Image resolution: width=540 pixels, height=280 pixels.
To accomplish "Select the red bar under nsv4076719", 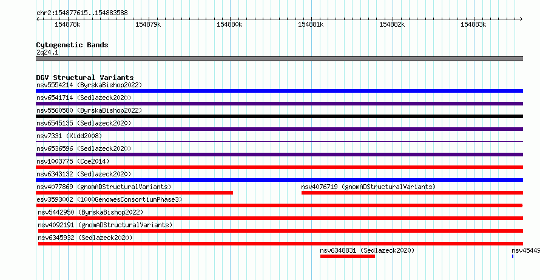I will coord(412,193).
